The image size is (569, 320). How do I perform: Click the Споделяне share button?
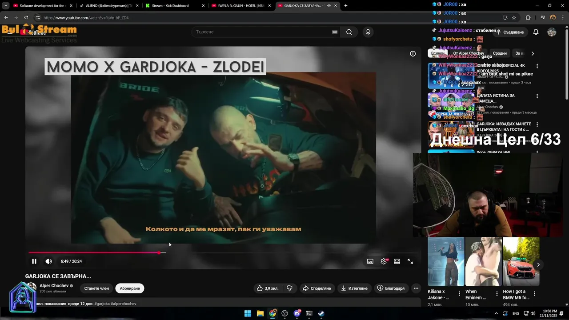click(317, 288)
